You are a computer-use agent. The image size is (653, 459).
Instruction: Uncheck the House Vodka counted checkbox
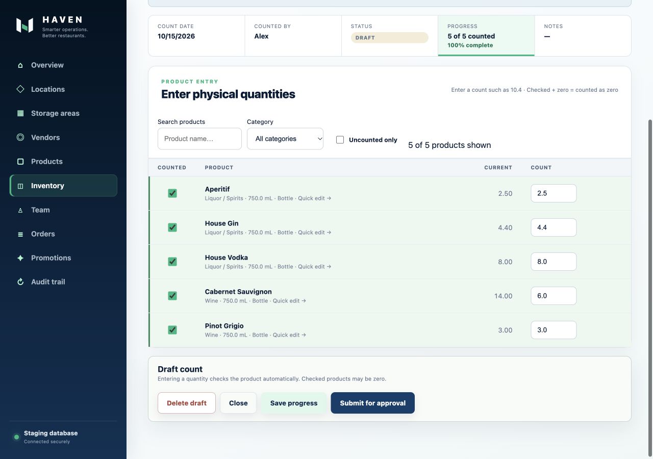tap(172, 262)
